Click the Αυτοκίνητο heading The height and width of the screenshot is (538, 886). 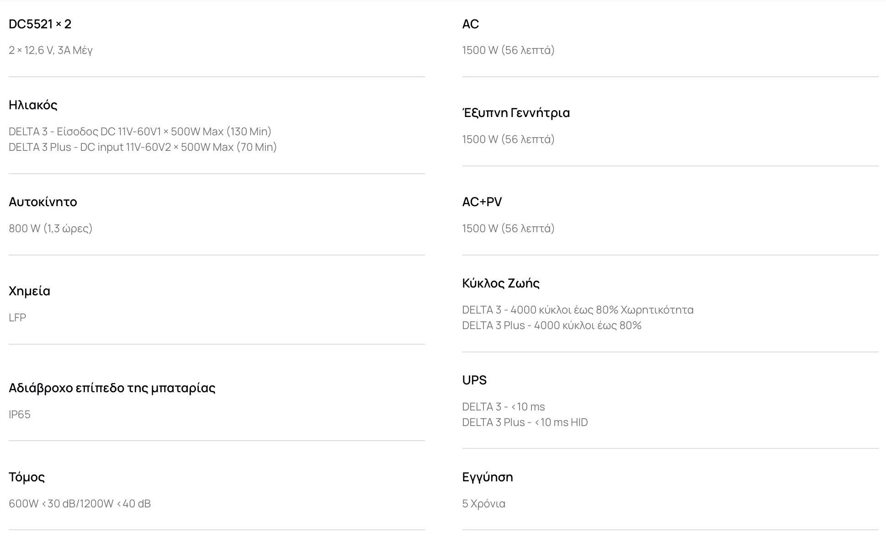coord(43,202)
